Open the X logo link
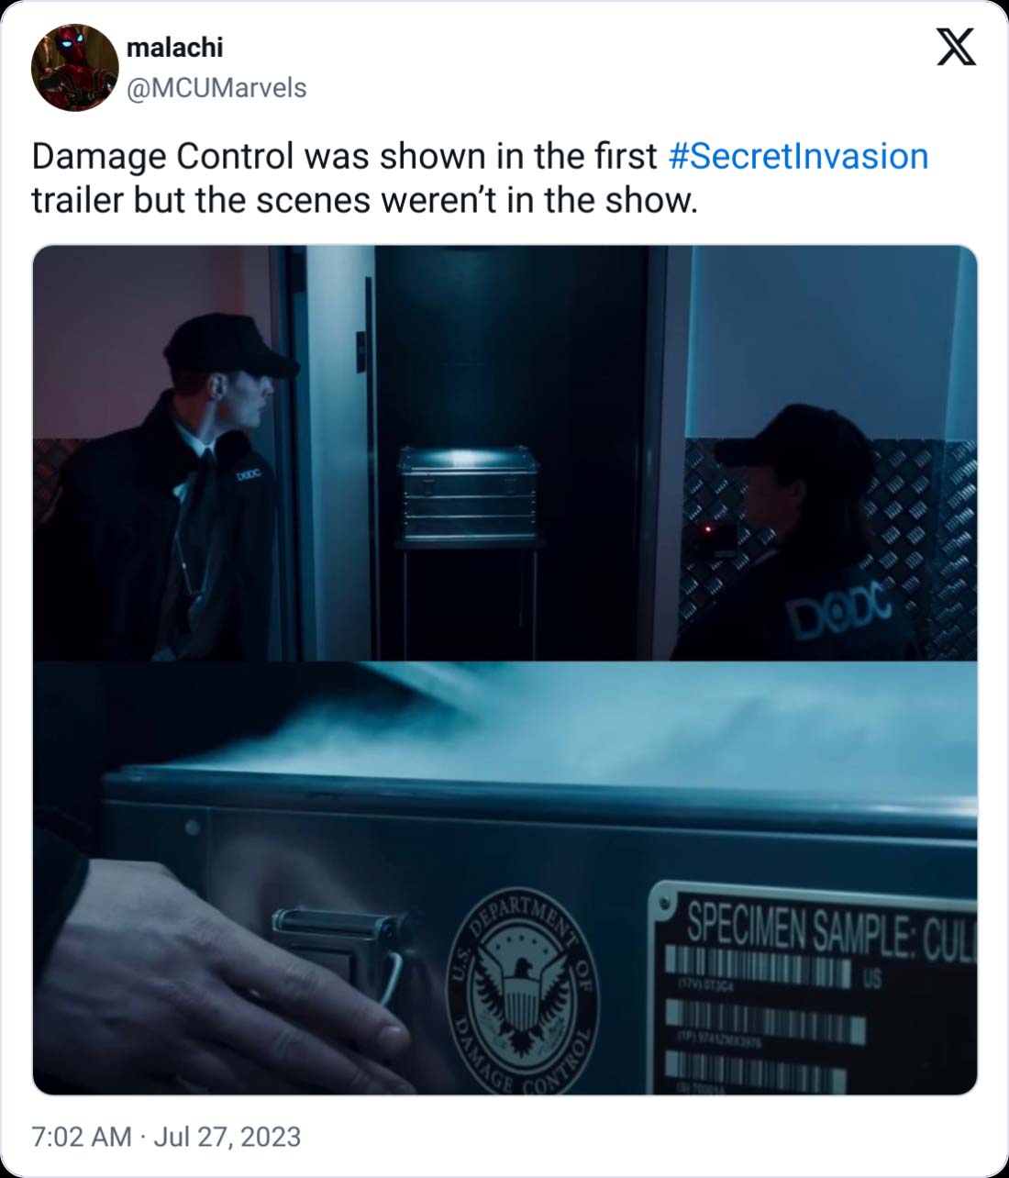This screenshot has height=1178, width=1009. click(956, 47)
